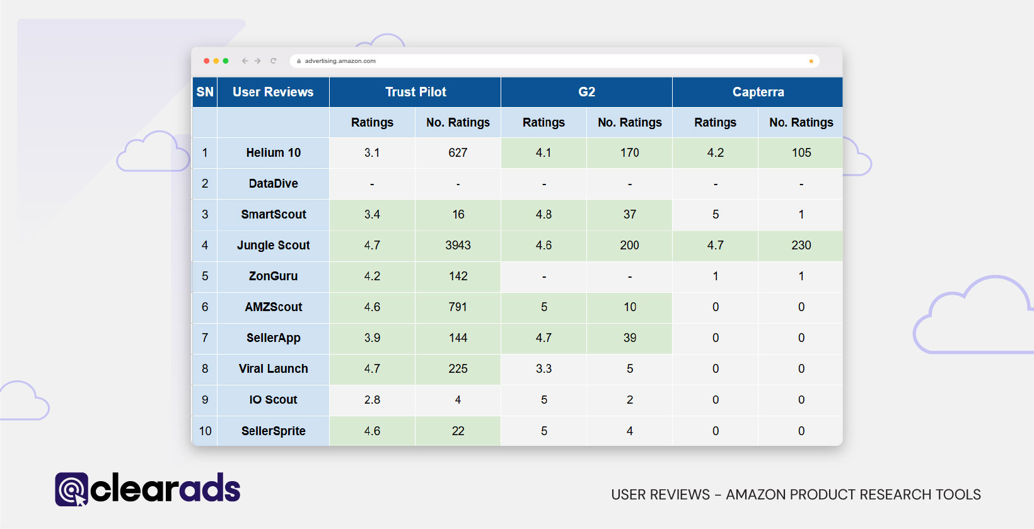The height and width of the screenshot is (529, 1034).
Task: Click SmartScout's G2 rating 4.8
Action: 543,214
